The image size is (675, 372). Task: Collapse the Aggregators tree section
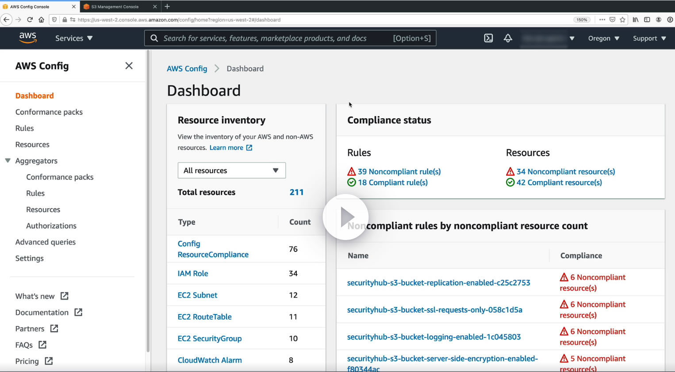[x=8, y=161]
